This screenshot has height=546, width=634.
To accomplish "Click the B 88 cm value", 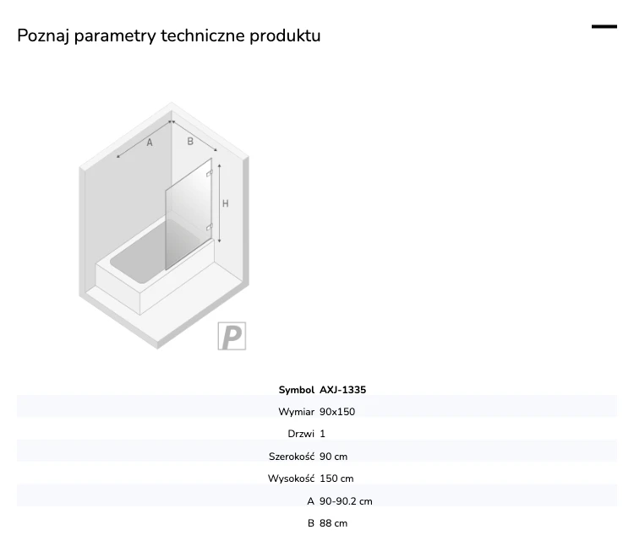I will tap(333, 523).
